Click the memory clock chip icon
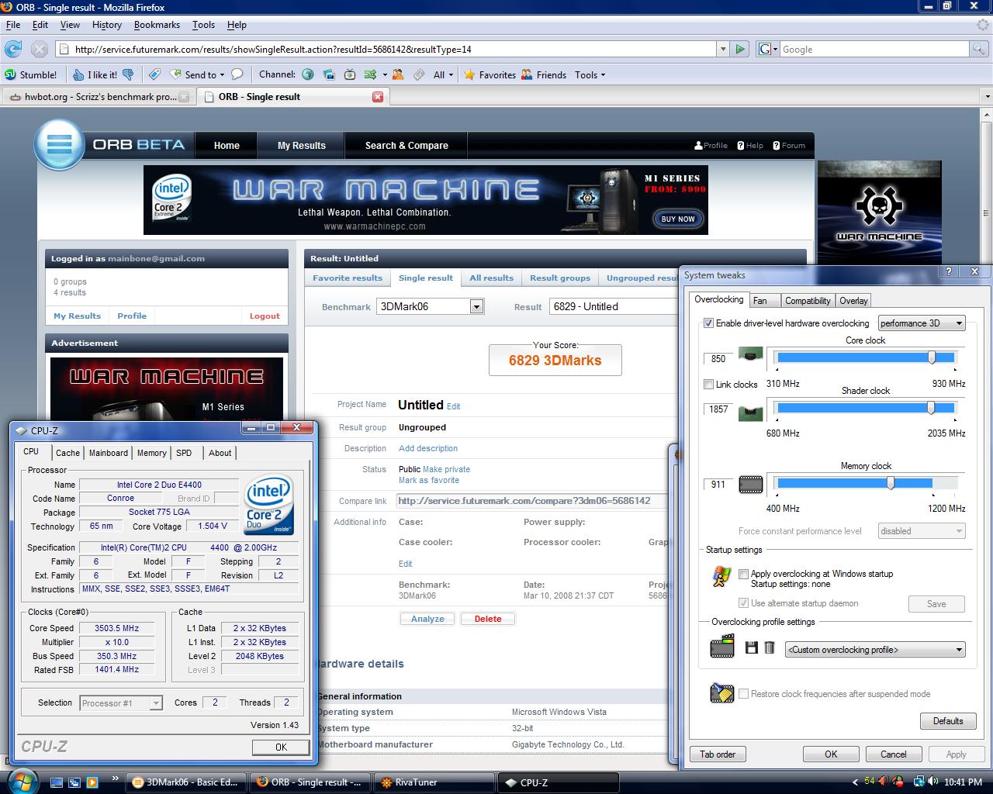The height and width of the screenshot is (794, 993). tap(750, 485)
